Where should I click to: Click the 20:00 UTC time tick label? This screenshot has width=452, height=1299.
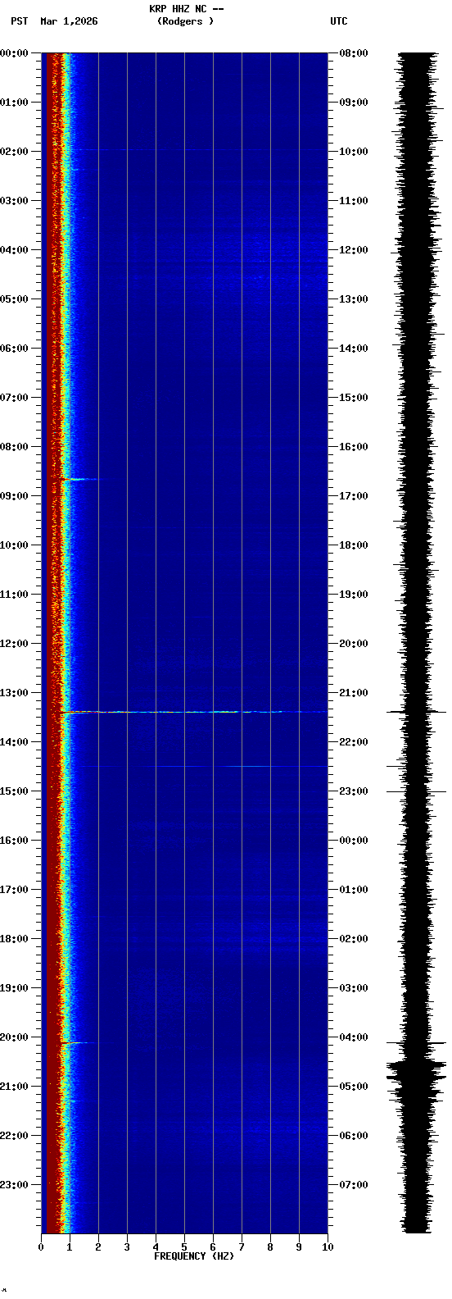coord(354,644)
